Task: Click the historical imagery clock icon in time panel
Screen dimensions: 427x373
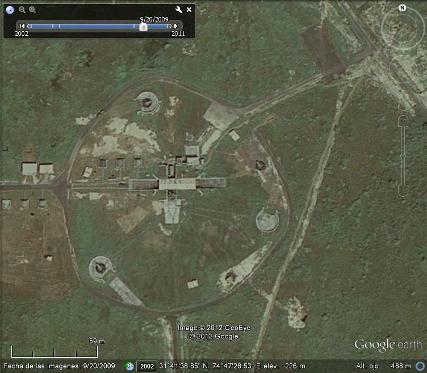Action: tap(10, 10)
